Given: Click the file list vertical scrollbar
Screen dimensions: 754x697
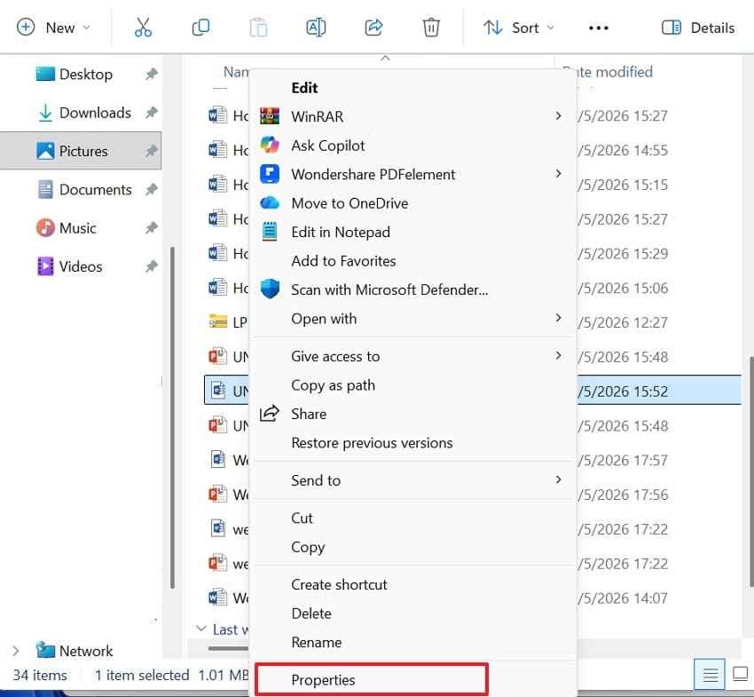Looking at the screenshot, I should (750, 471).
